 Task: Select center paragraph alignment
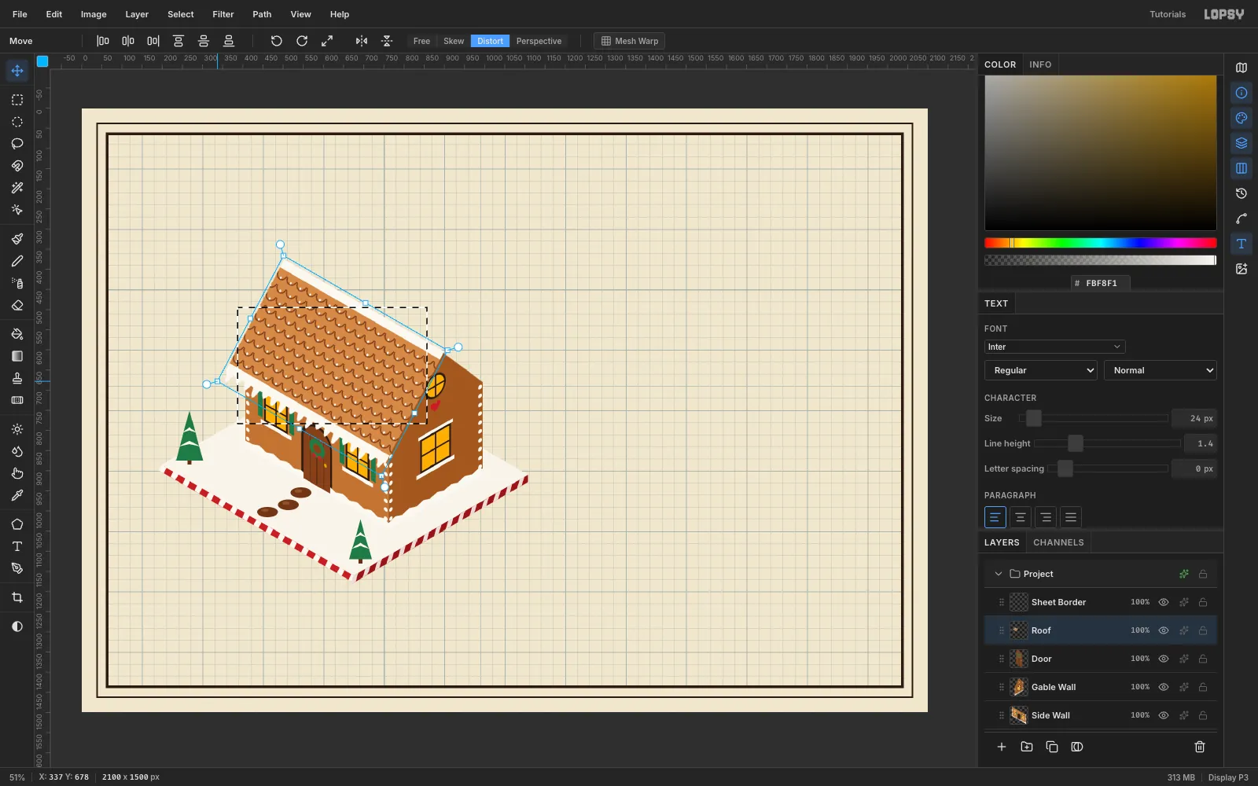1020,517
